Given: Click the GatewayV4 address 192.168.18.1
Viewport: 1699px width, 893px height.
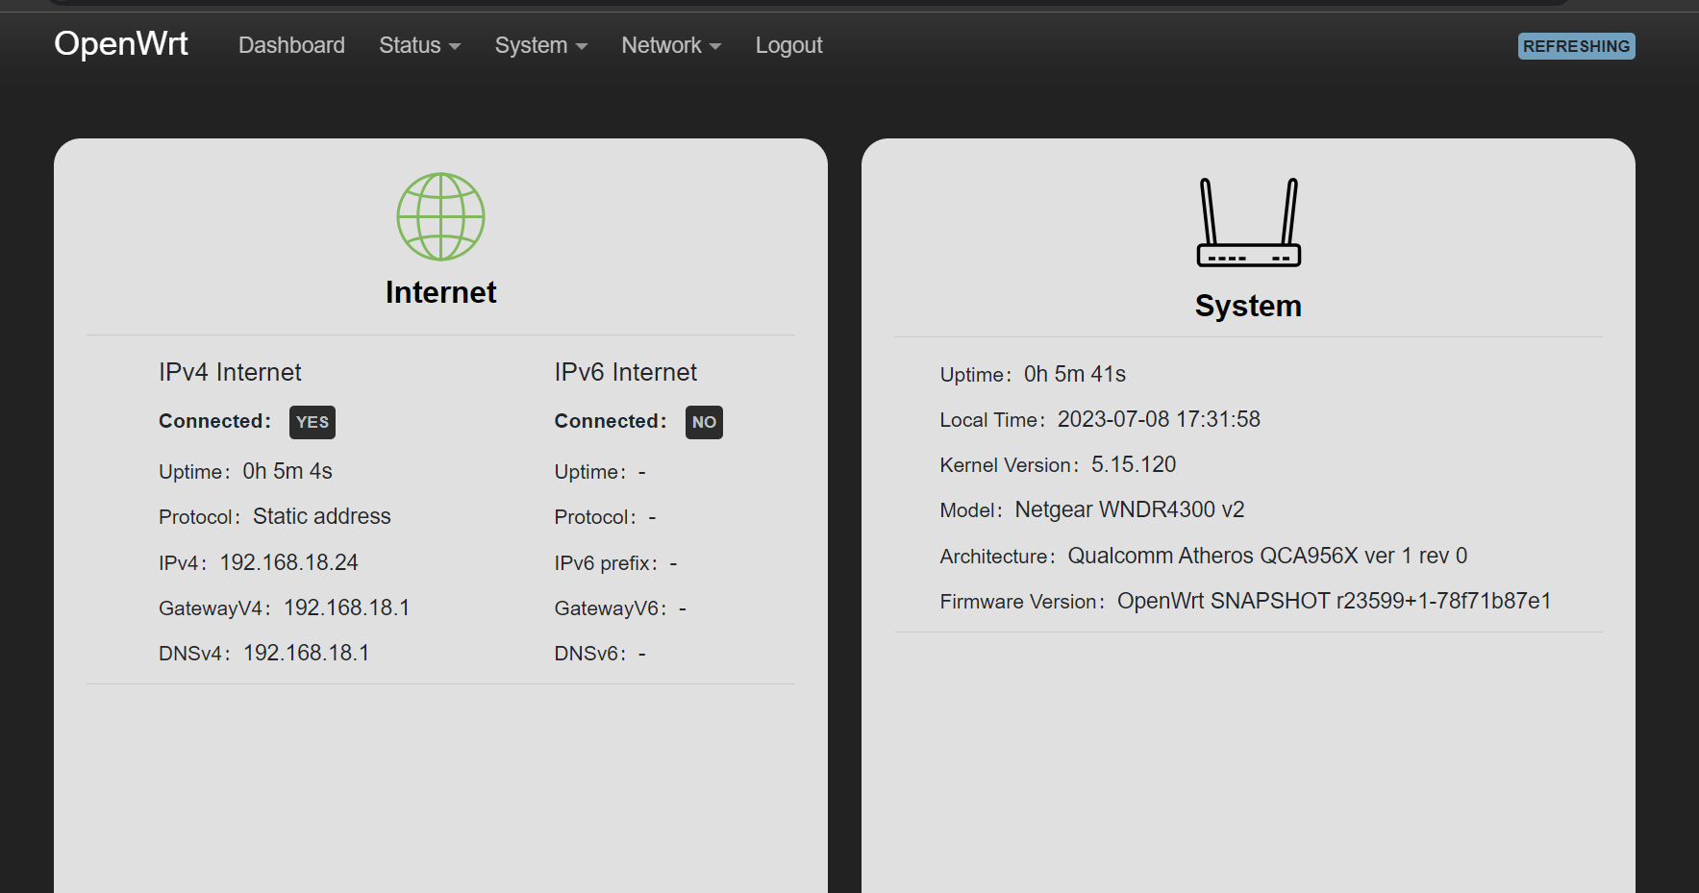Looking at the screenshot, I should point(347,608).
